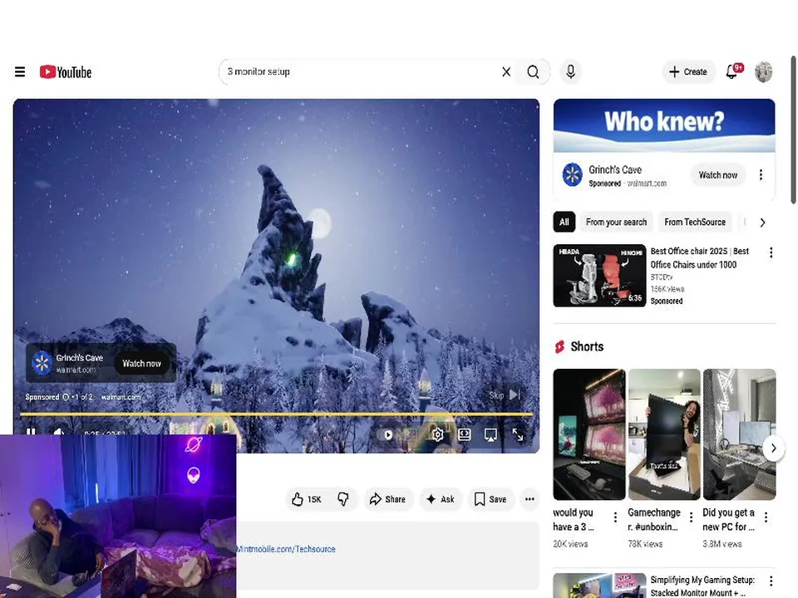
Task: Switch to theater mode icon
Action: tap(464, 434)
